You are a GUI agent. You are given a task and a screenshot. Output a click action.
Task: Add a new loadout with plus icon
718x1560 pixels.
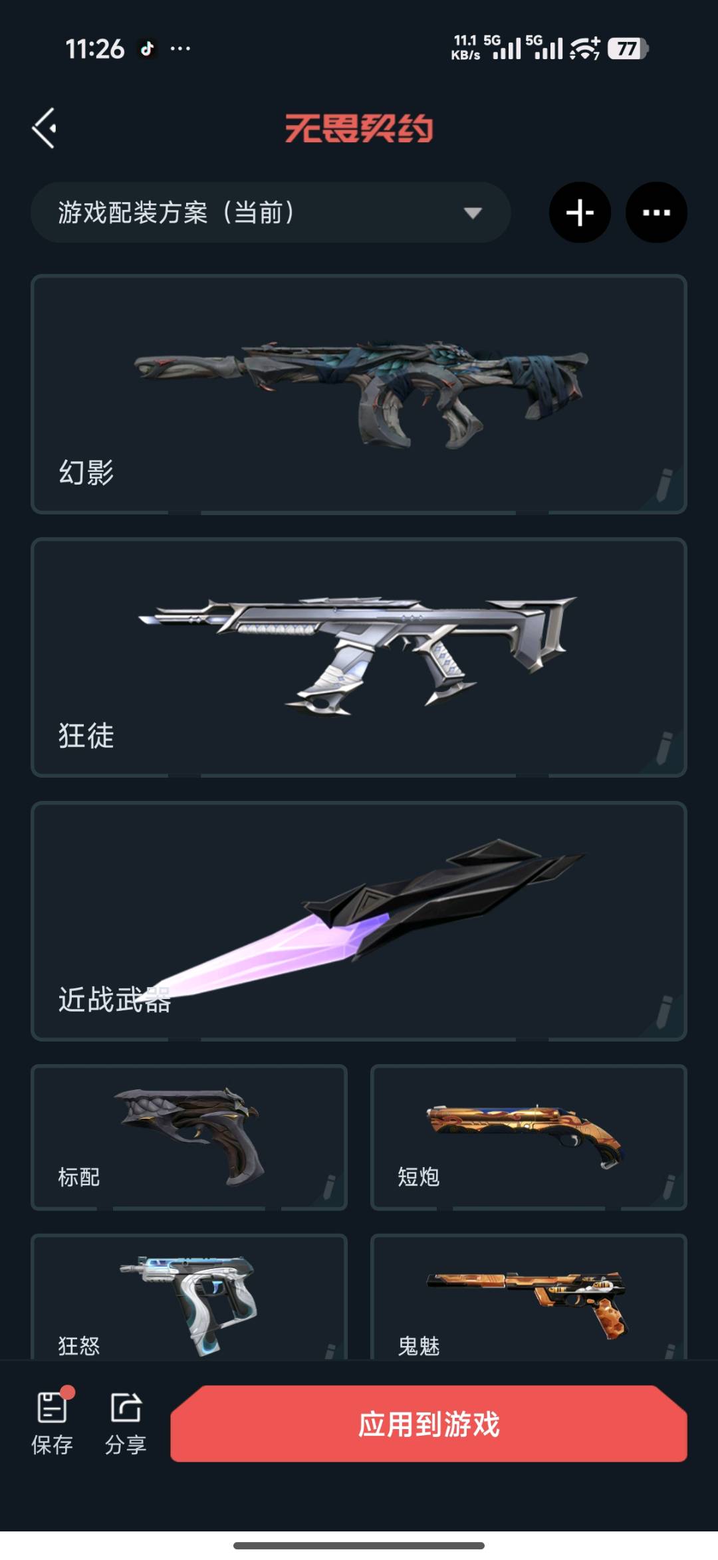click(580, 213)
